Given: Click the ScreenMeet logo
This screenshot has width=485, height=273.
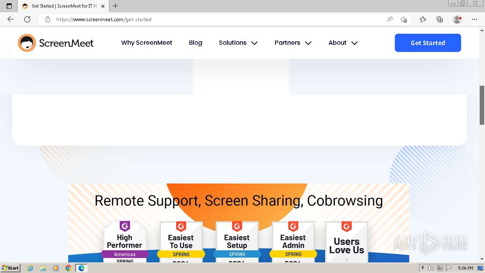Looking at the screenshot, I should pyautogui.click(x=56, y=43).
